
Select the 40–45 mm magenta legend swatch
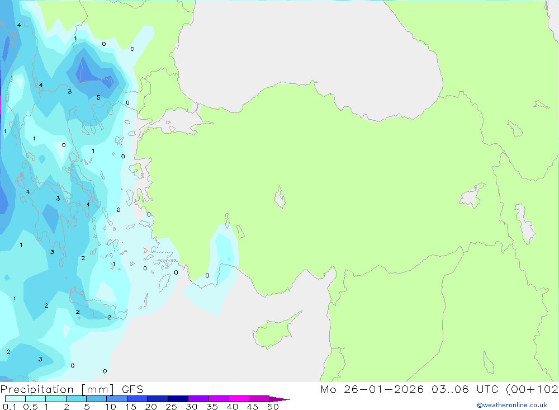coord(239,399)
